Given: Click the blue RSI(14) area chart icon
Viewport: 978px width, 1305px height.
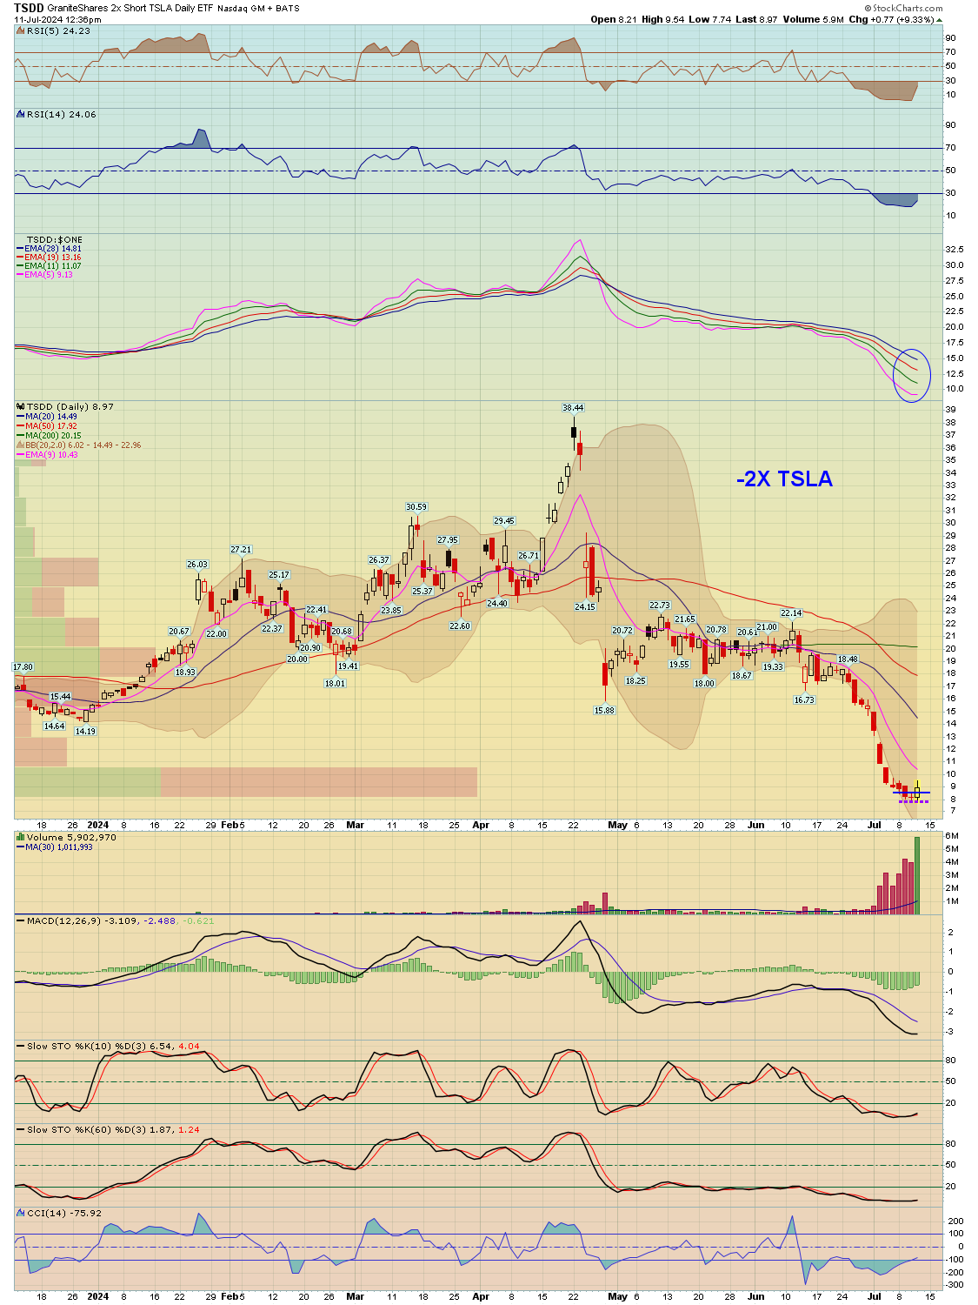Looking at the screenshot, I should pyautogui.click(x=21, y=114).
